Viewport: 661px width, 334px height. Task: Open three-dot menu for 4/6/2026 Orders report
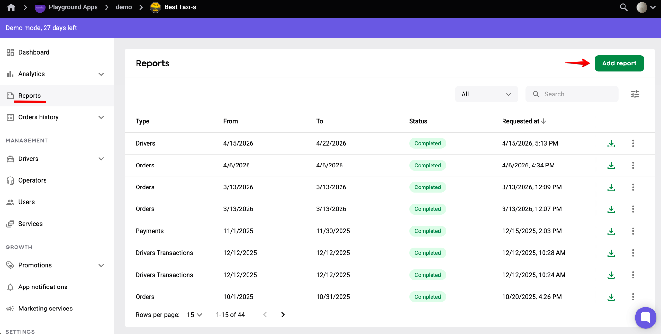coord(633,165)
